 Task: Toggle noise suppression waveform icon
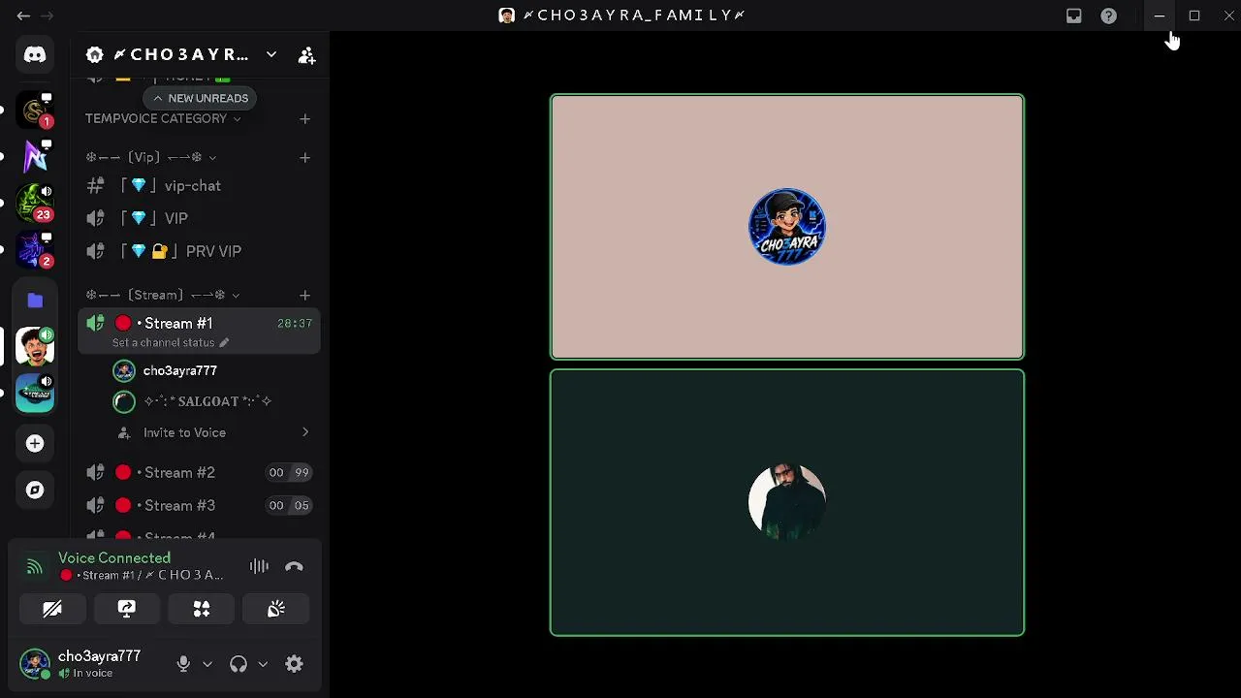[259, 566]
